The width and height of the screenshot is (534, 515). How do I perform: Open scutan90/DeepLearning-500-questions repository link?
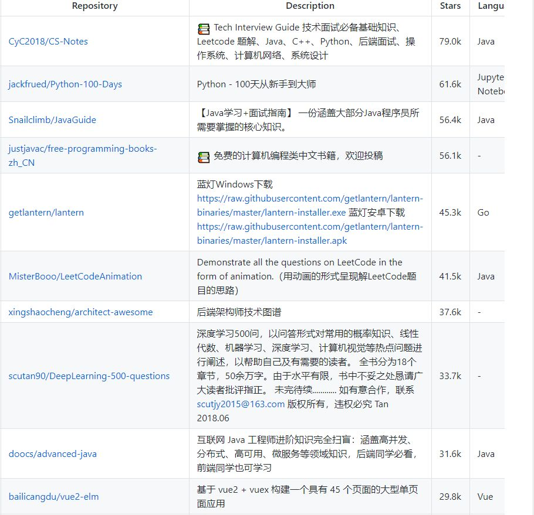point(89,376)
